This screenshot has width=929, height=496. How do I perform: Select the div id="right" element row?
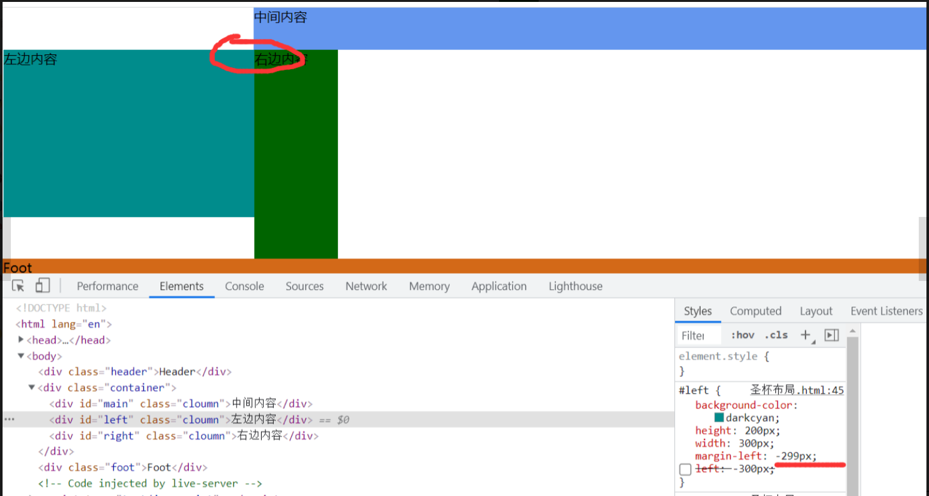[184, 435]
